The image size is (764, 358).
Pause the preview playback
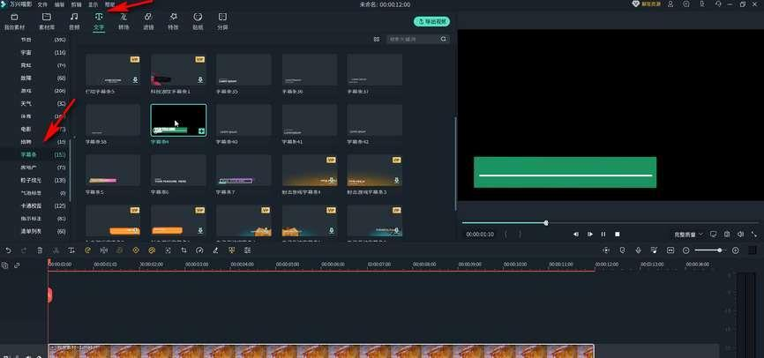(603, 235)
